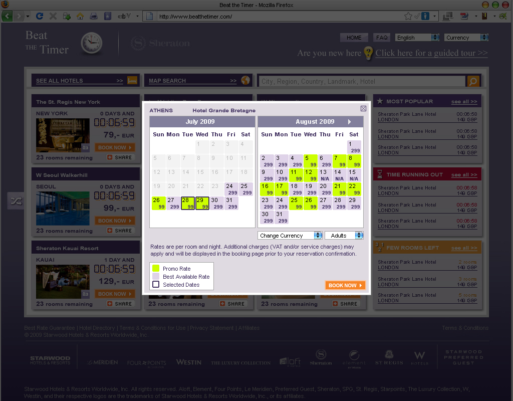This screenshot has height=401, width=513.
Task: Open the Currency dropdown in the header
Action: 466,38
